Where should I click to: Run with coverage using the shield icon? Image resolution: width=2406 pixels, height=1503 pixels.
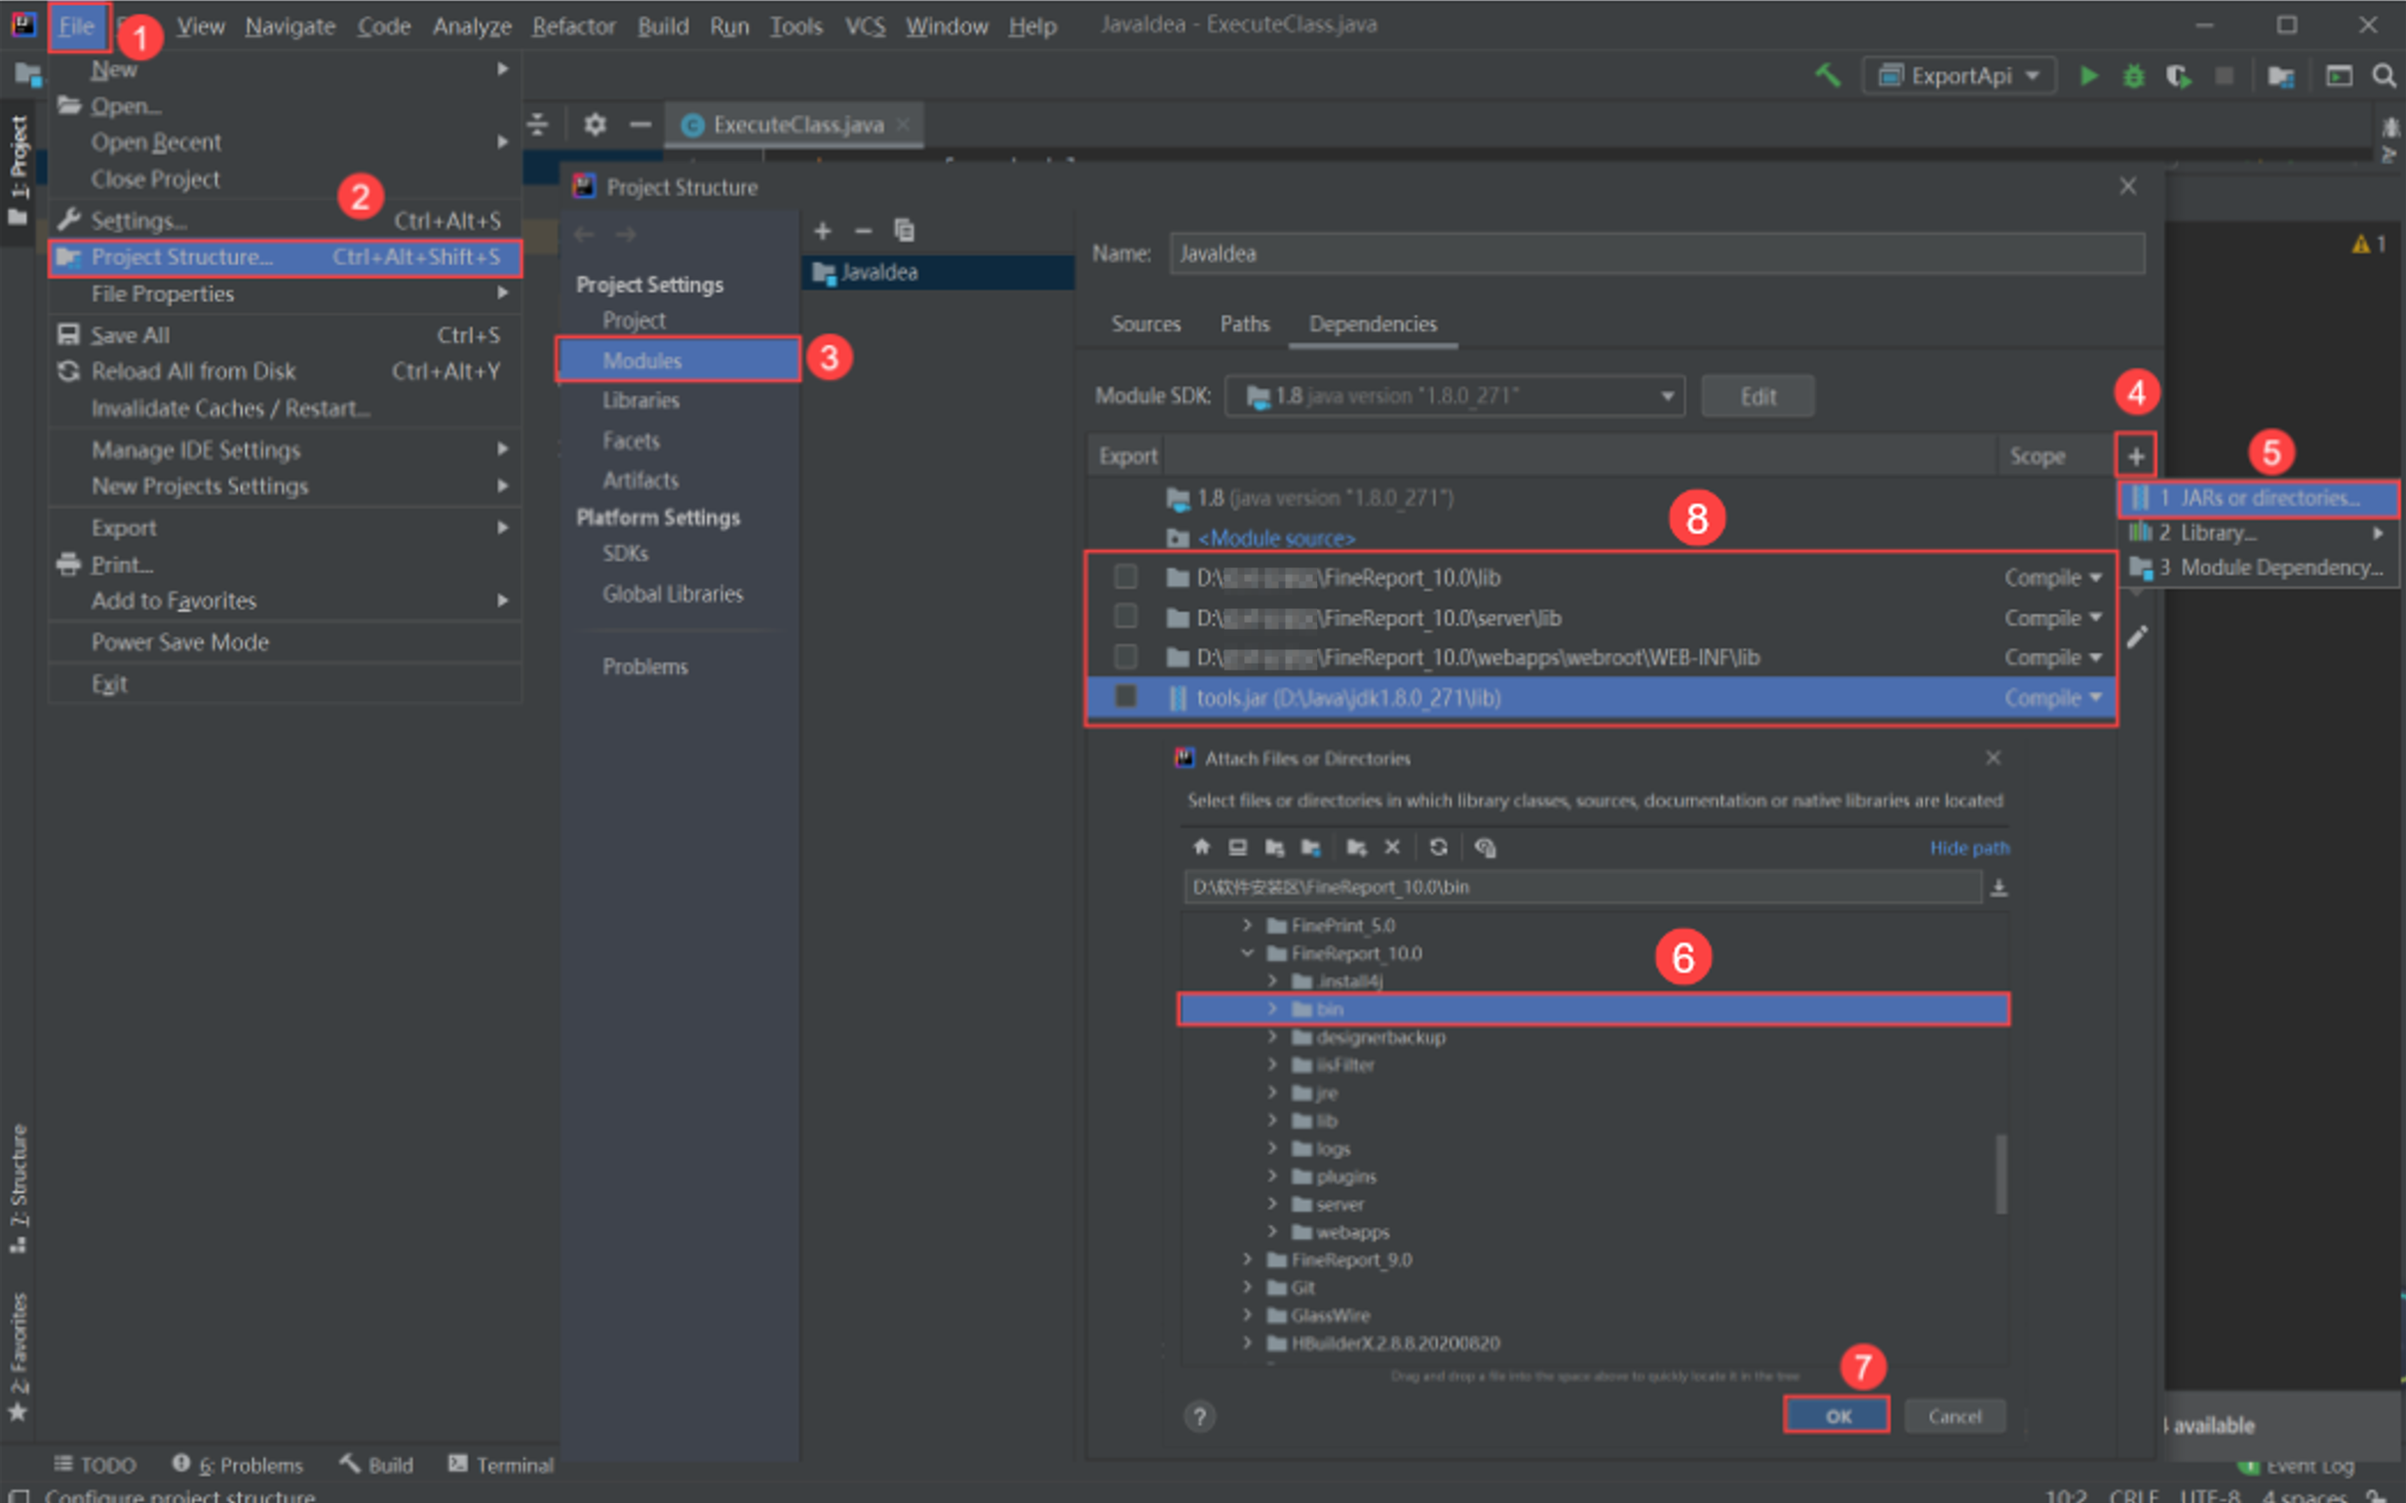2178,77
